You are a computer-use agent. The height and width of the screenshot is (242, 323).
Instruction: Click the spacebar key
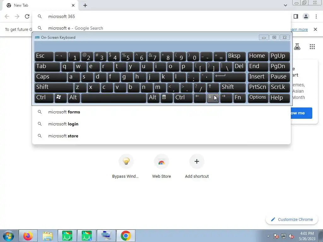(114, 98)
